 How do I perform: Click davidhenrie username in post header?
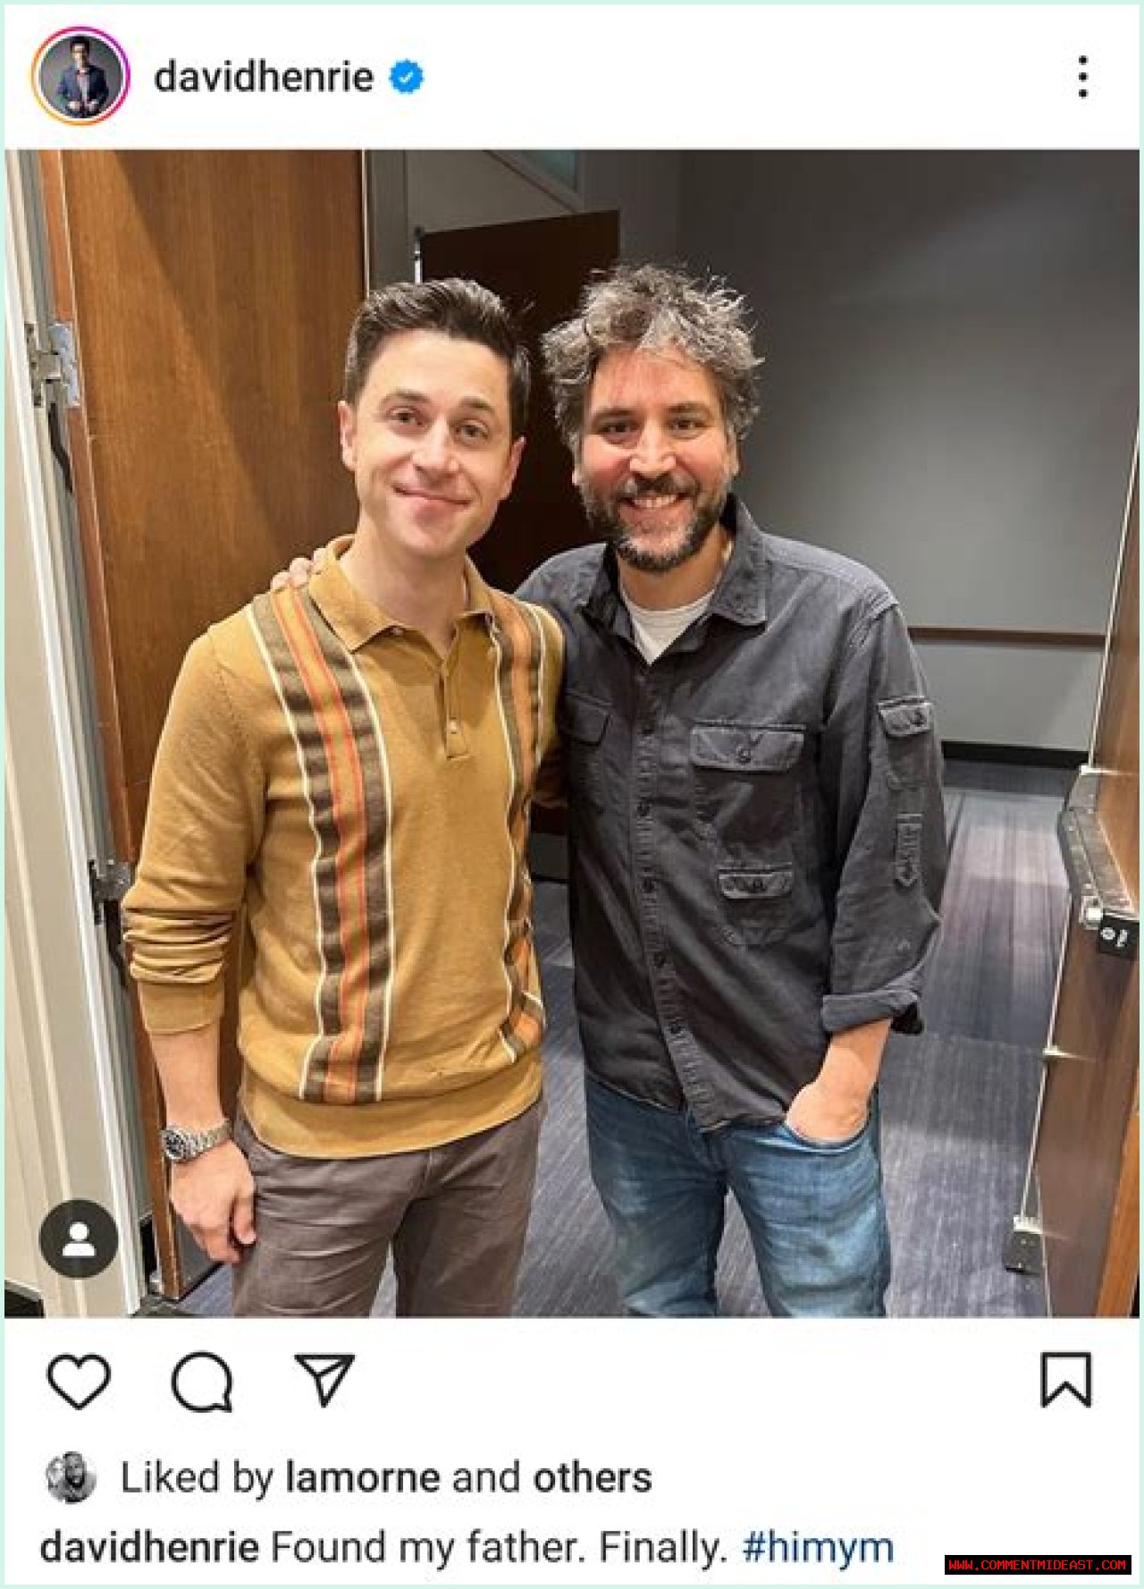(x=264, y=77)
